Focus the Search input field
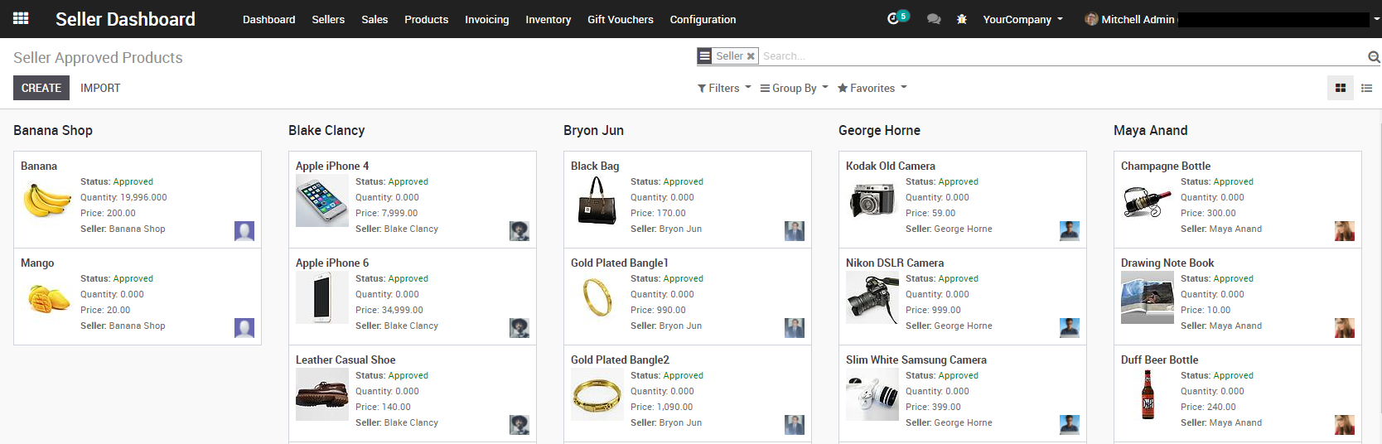The height and width of the screenshot is (444, 1382). pos(1062,56)
